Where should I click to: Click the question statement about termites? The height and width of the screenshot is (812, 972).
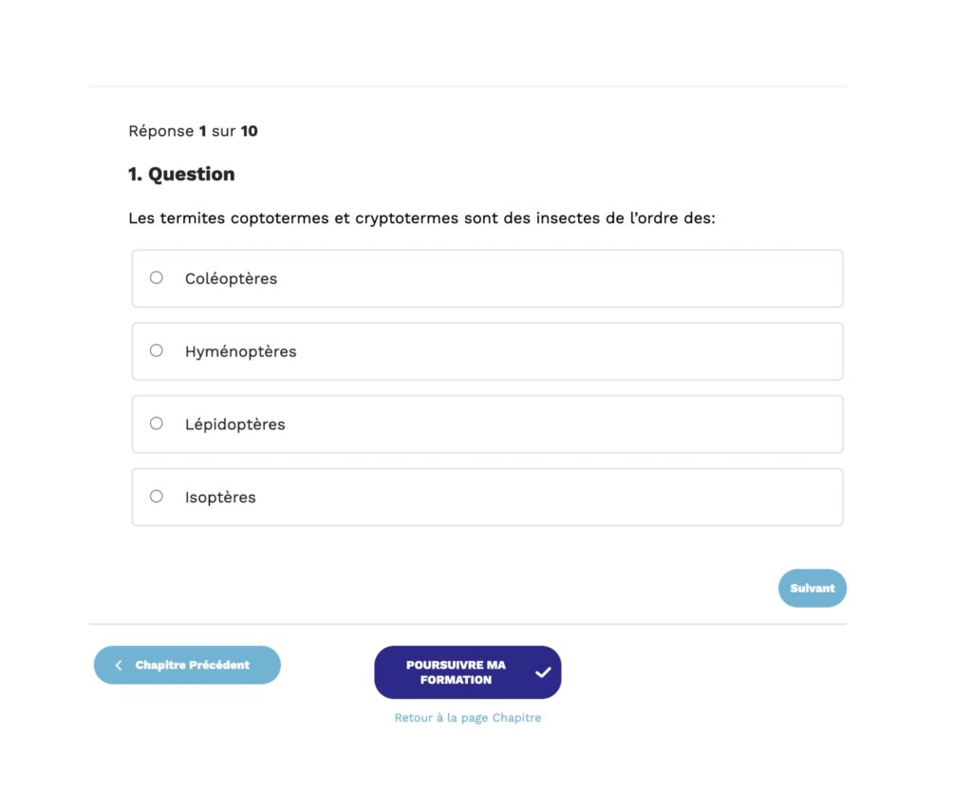click(x=422, y=217)
